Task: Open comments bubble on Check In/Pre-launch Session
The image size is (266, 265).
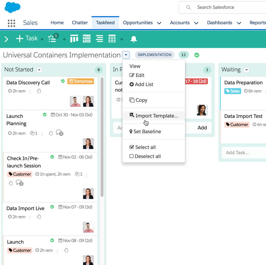Action: (20, 183)
